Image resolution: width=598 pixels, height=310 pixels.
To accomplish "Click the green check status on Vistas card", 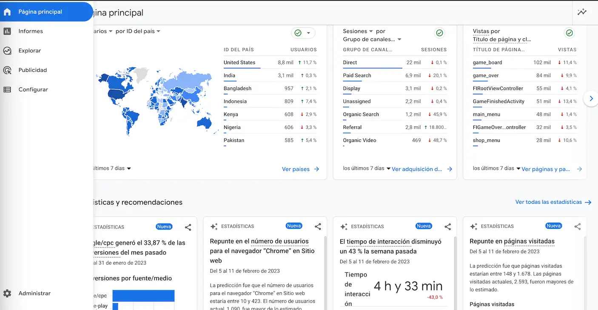I will 569,33.
